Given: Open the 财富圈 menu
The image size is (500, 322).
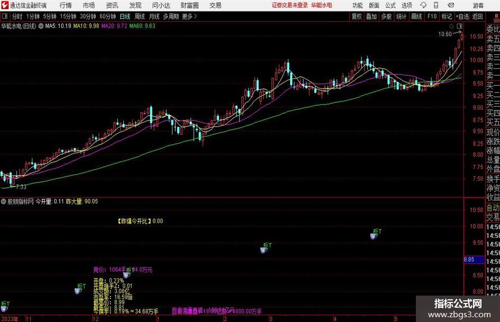Looking at the screenshot, I should pos(189,5).
